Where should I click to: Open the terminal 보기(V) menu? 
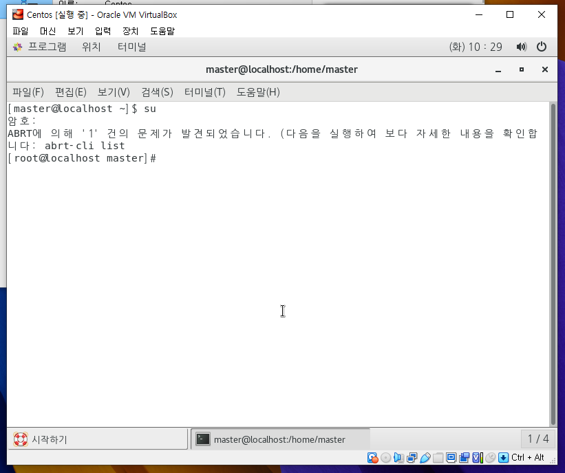pyautogui.click(x=114, y=92)
